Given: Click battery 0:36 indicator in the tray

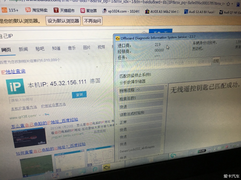Looking at the screenshot, I should (202, 151).
